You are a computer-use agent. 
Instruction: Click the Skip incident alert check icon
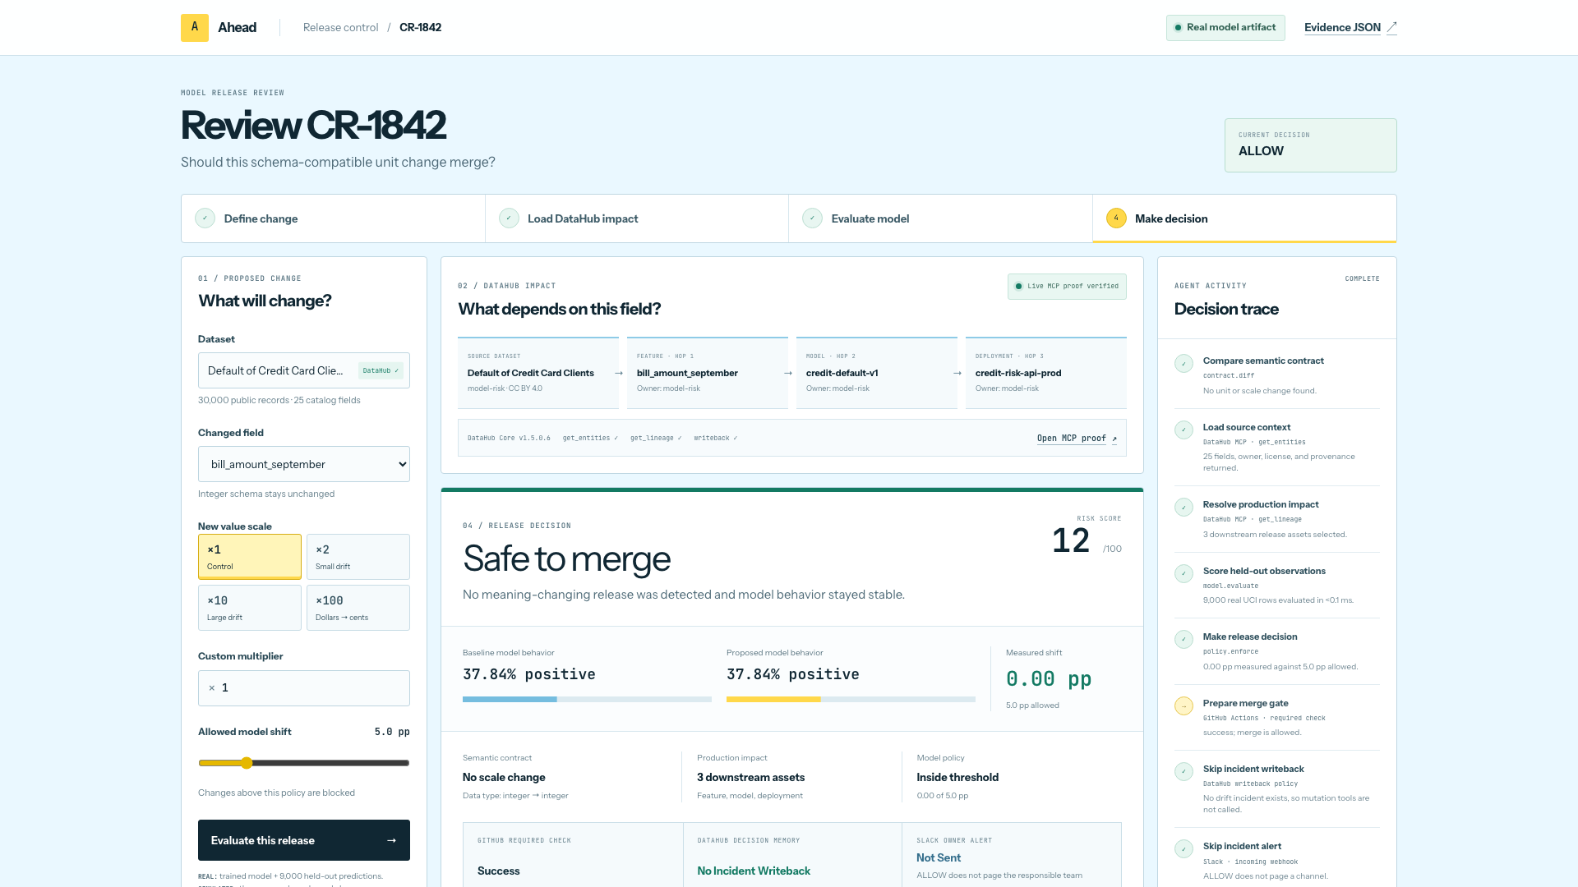(1183, 849)
